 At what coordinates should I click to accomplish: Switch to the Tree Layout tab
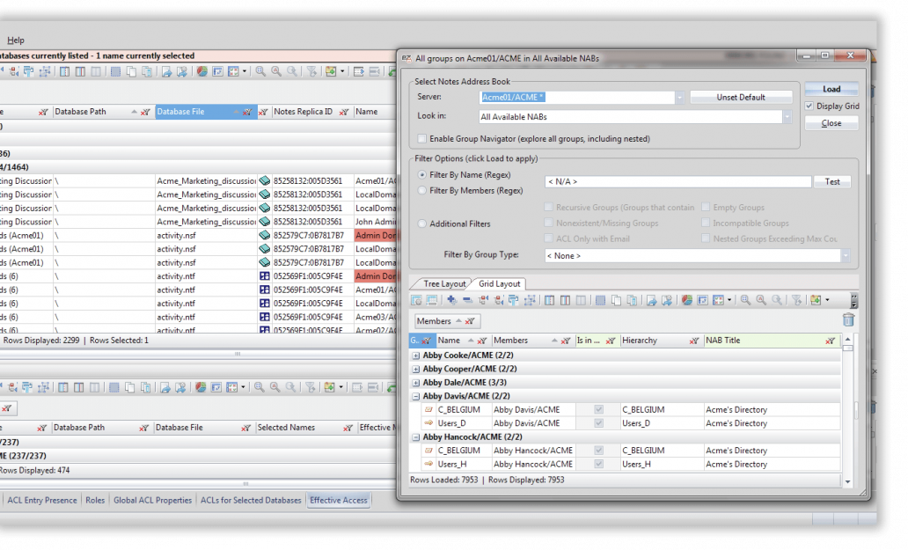[x=444, y=283]
